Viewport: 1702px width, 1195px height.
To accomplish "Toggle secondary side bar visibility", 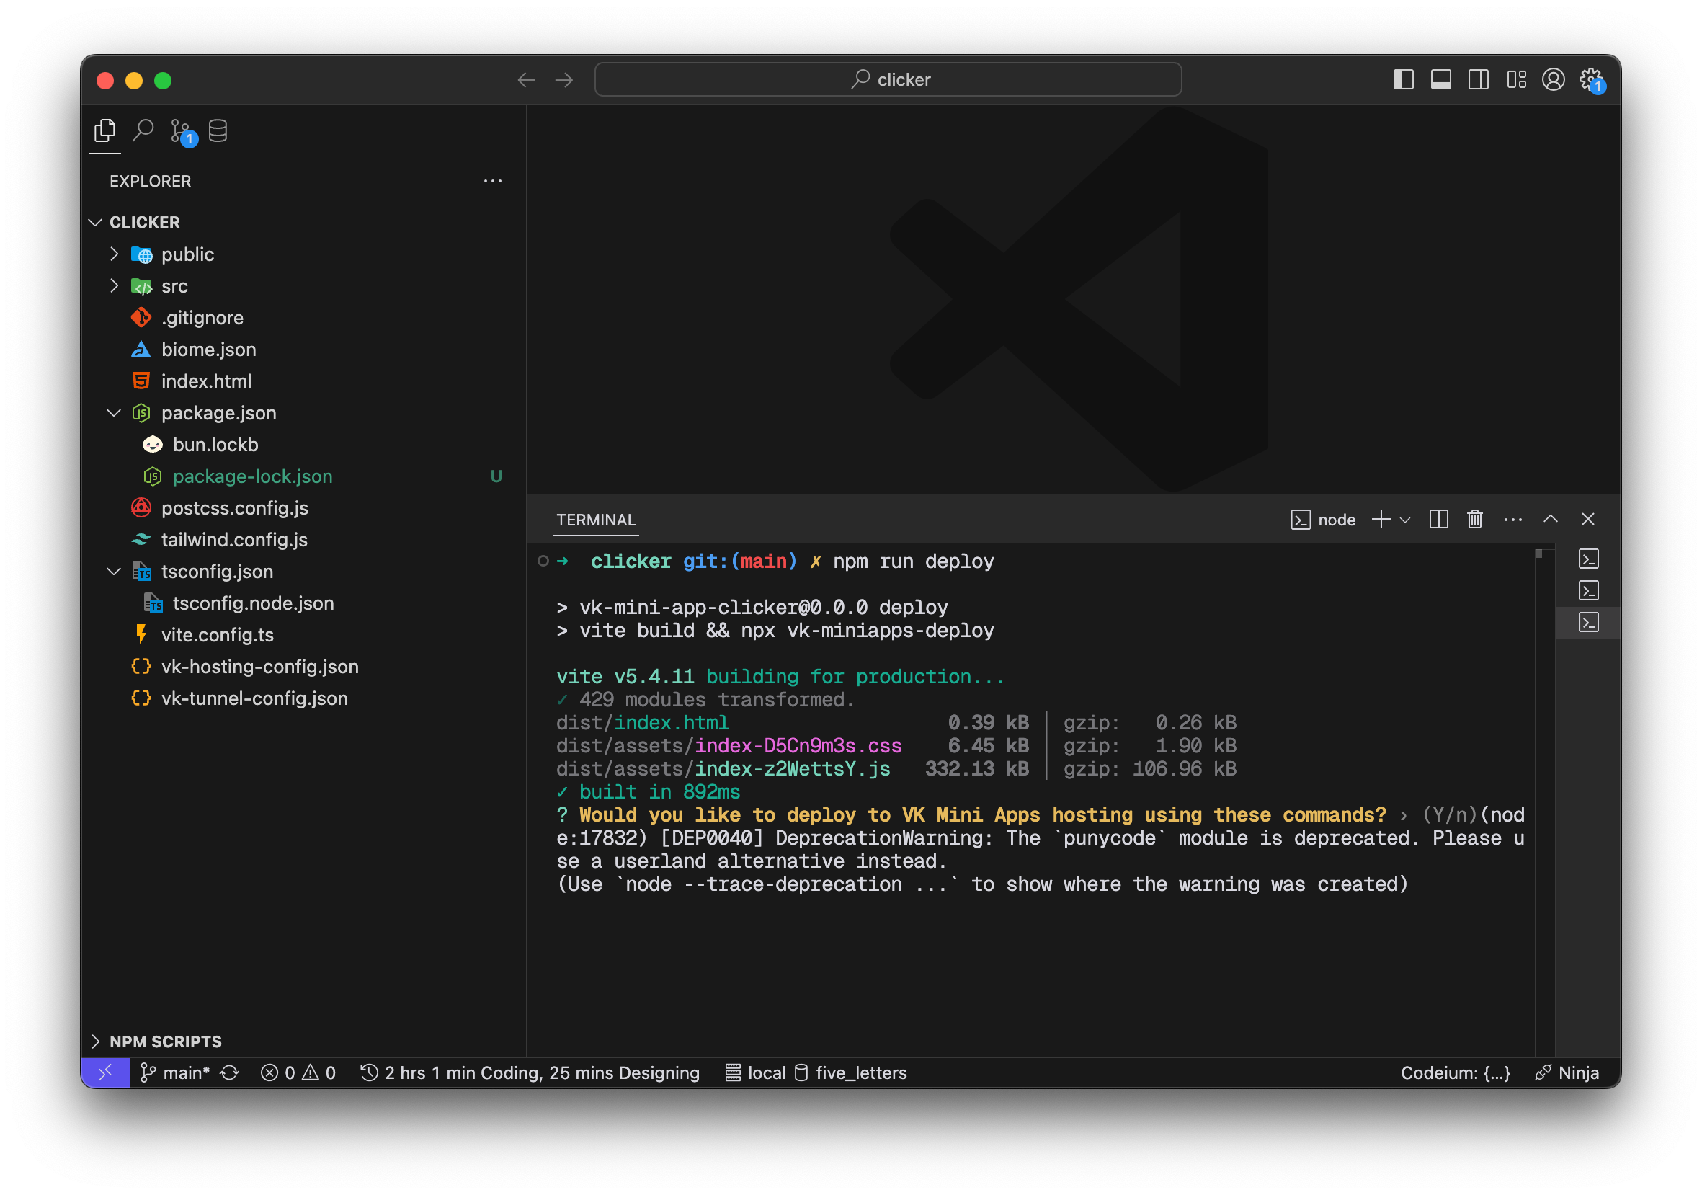I will 1478,79.
